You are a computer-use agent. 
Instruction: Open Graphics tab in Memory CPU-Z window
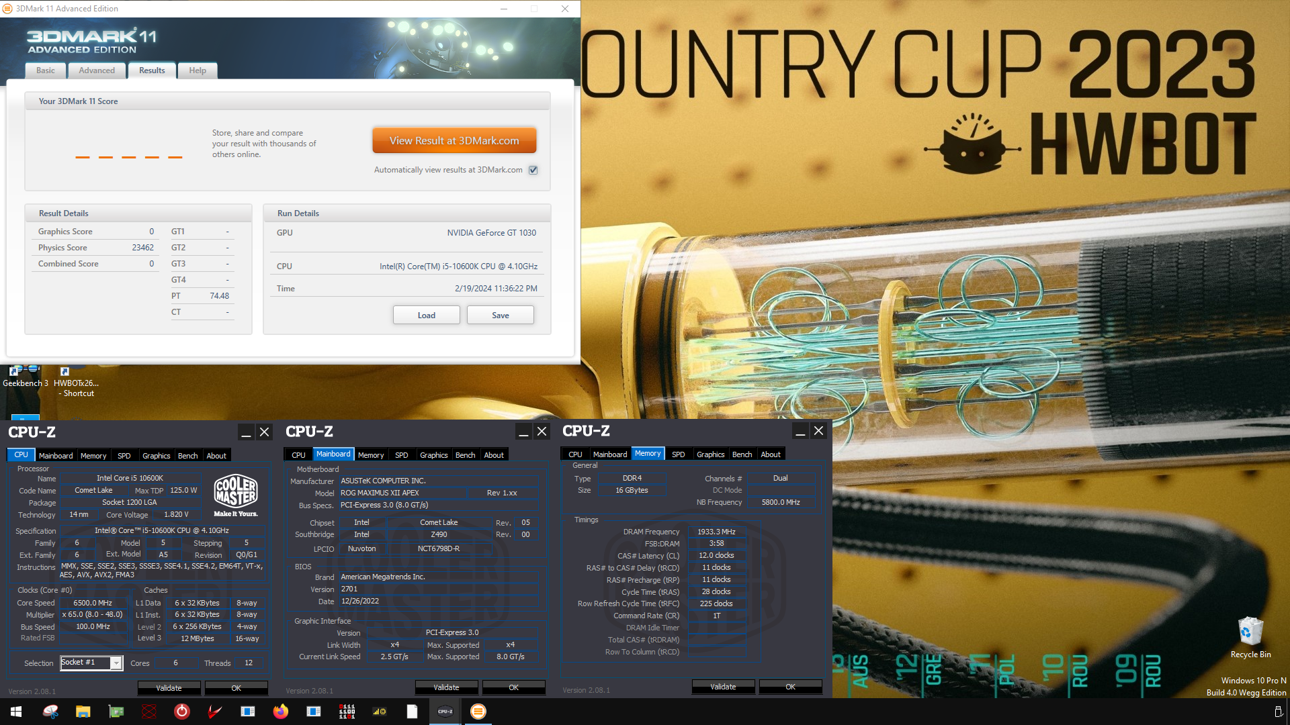(710, 454)
